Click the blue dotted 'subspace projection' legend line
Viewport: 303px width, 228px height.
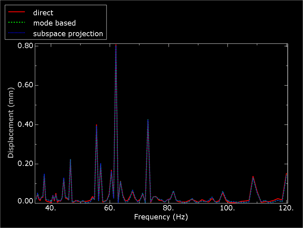(17, 34)
